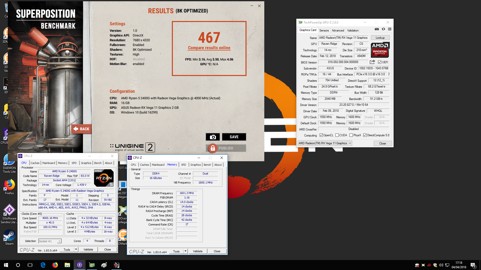Screen dimensions: 481x270
Task: Open the Steam desktop shortcut
Action: (10, 237)
